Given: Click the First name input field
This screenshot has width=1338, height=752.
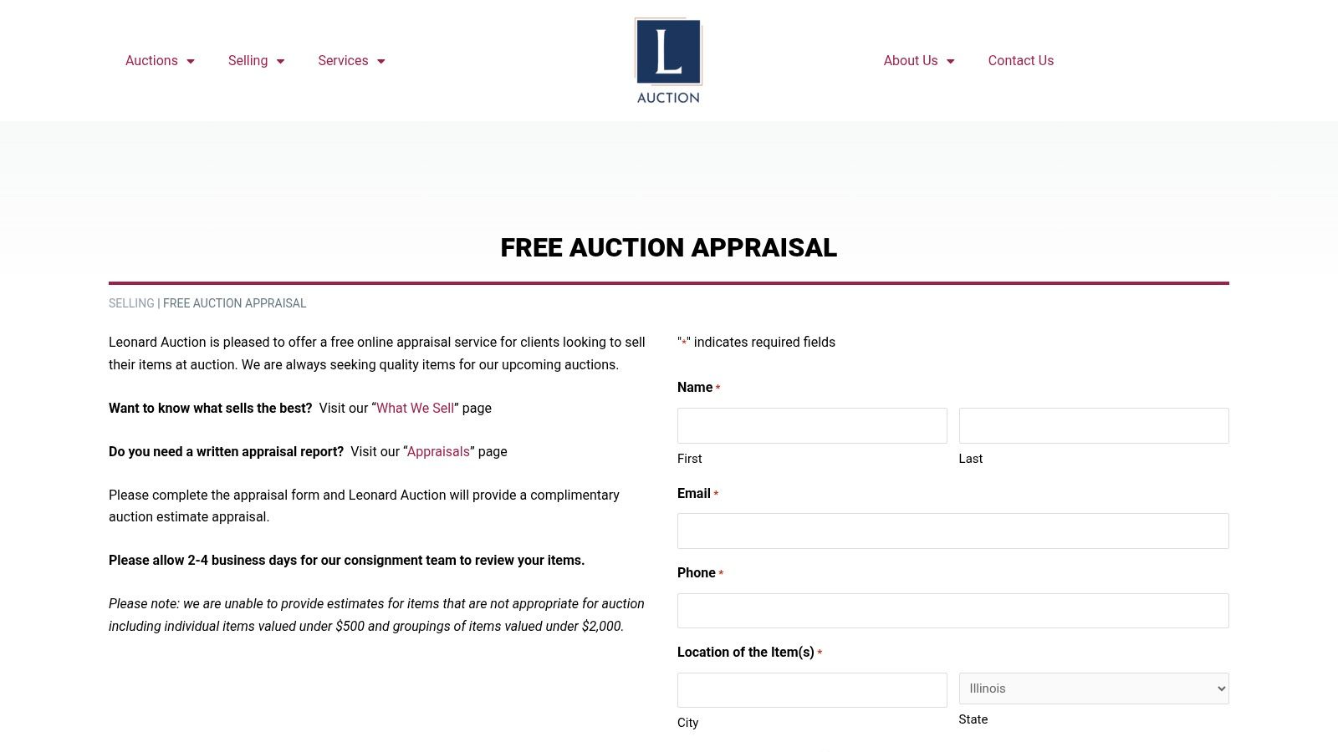Looking at the screenshot, I should tap(811, 425).
